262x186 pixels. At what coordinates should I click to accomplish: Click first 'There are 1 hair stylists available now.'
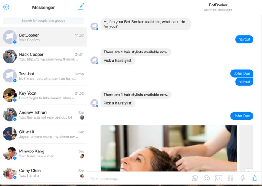pos(136,52)
